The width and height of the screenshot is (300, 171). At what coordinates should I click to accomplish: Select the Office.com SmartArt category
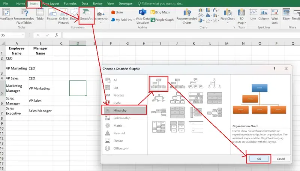(121, 148)
